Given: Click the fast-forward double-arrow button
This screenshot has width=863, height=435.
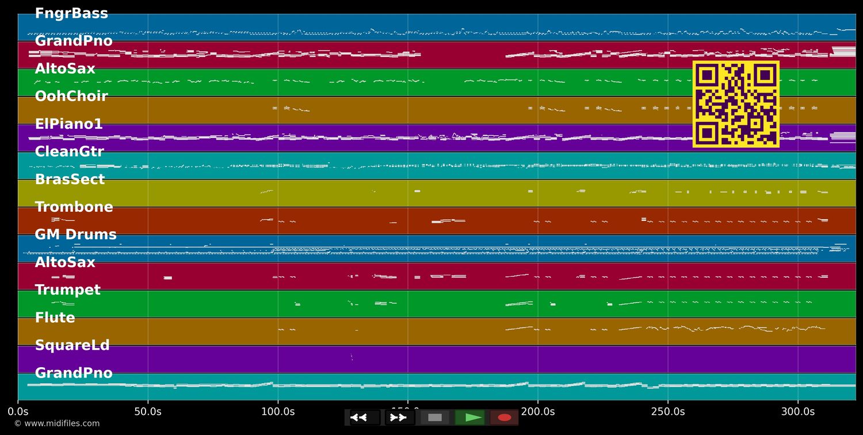Looking at the screenshot, I should (399, 418).
